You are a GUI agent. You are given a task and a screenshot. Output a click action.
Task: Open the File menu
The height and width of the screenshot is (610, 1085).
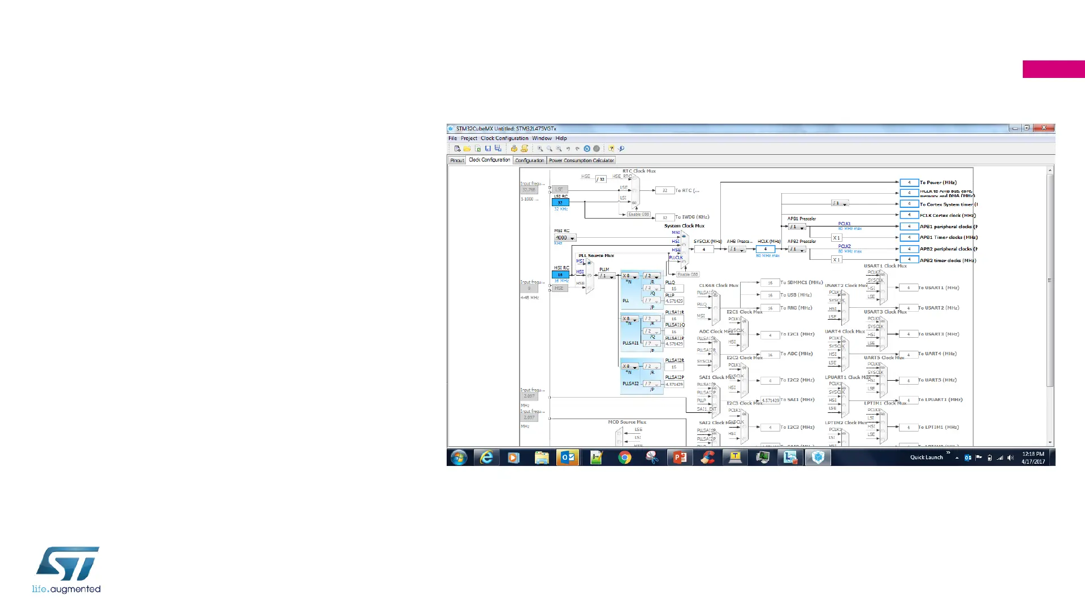coord(453,138)
